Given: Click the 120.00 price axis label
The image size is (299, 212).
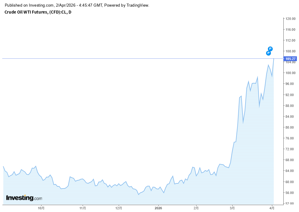Looking at the screenshot, I should pos(290,19).
